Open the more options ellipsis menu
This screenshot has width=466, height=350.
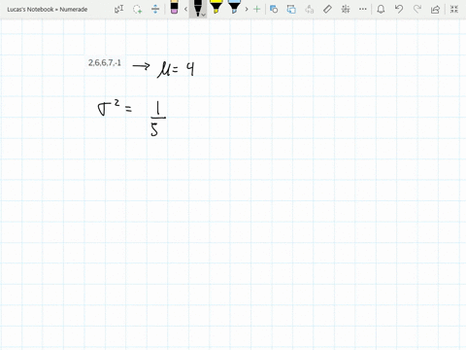point(363,9)
